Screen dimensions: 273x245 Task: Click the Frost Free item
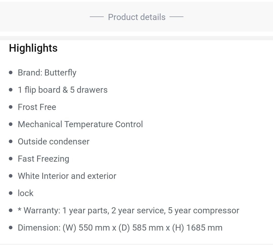pyautogui.click(x=37, y=107)
